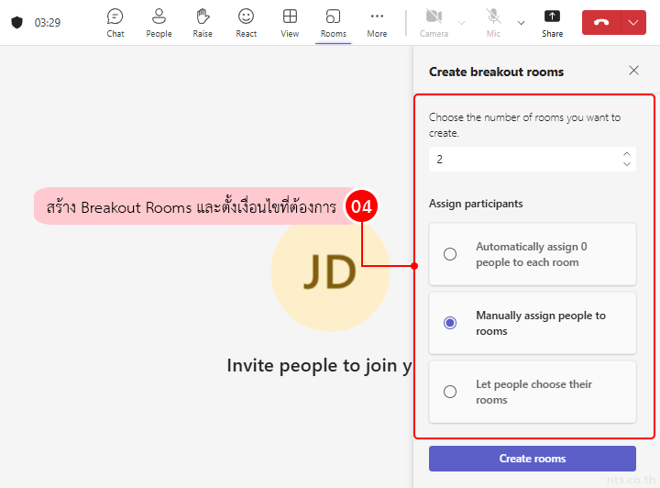The height and width of the screenshot is (488, 660).
Task: Select Automatically assign people option
Action: (x=450, y=254)
